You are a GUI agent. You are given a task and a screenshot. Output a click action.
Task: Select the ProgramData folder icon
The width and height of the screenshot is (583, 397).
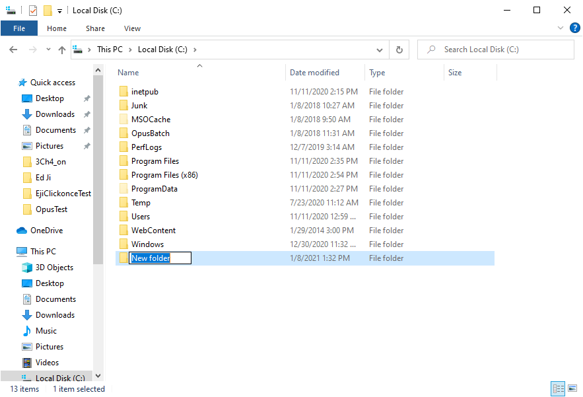coord(124,189)
